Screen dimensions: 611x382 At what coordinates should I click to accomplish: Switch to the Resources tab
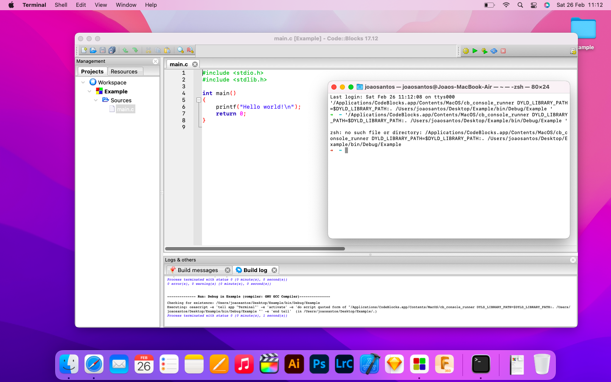(124, 72)
